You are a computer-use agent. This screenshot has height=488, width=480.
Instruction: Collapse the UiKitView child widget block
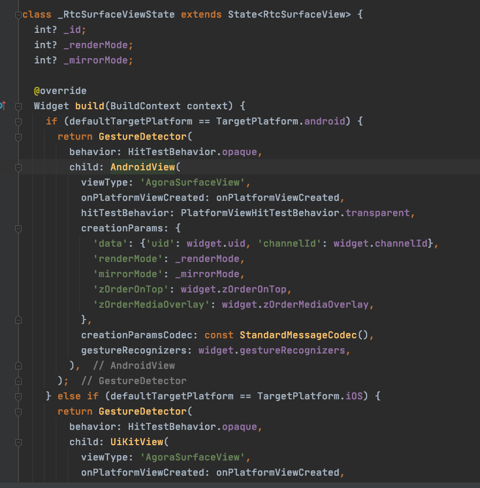(18, 442)
